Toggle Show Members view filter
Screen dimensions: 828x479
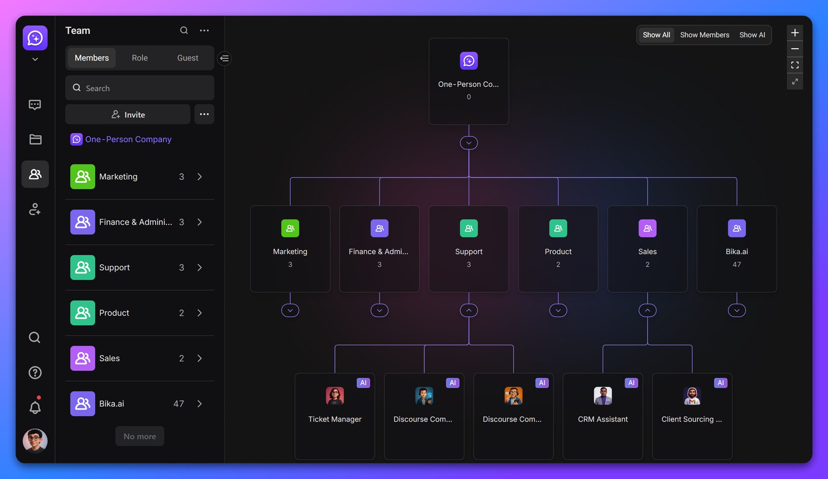click(705, 35)
